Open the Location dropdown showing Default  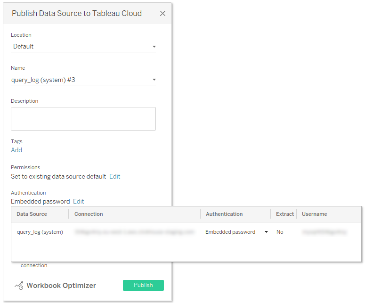click(x=83, y=46)
